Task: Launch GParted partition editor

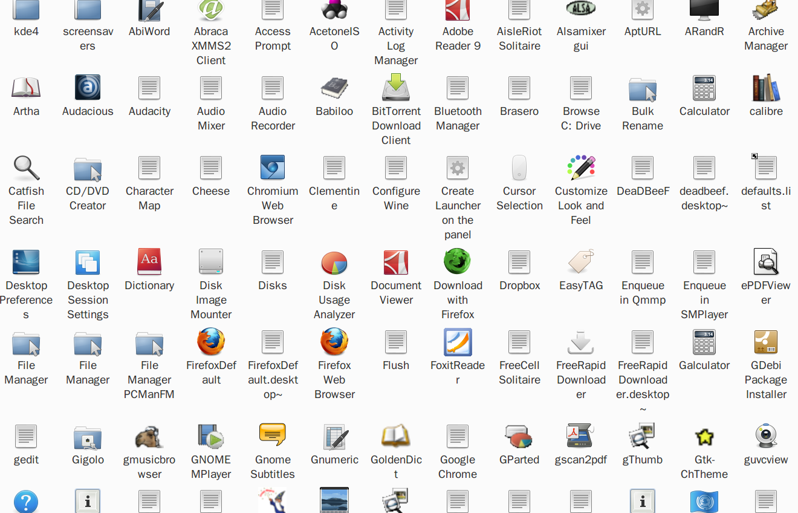Action: click(519, 435)
